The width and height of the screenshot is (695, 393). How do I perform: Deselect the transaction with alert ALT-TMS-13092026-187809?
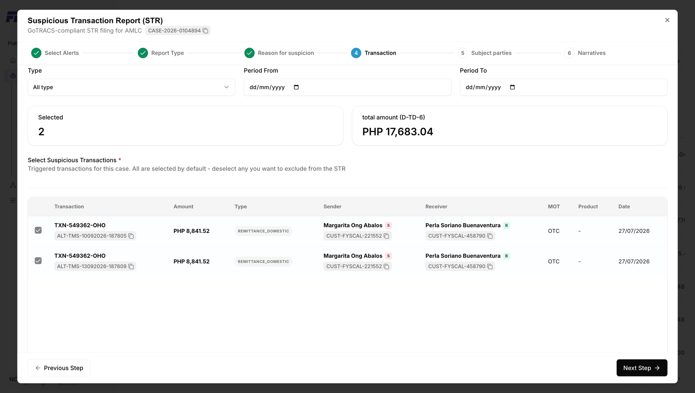point(38,261)
